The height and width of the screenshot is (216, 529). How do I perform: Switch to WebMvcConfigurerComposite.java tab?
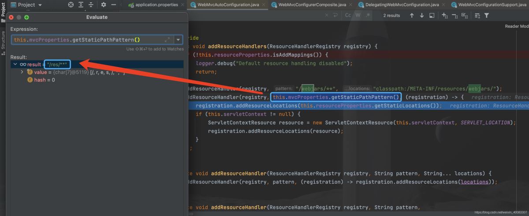pos(312,5)
